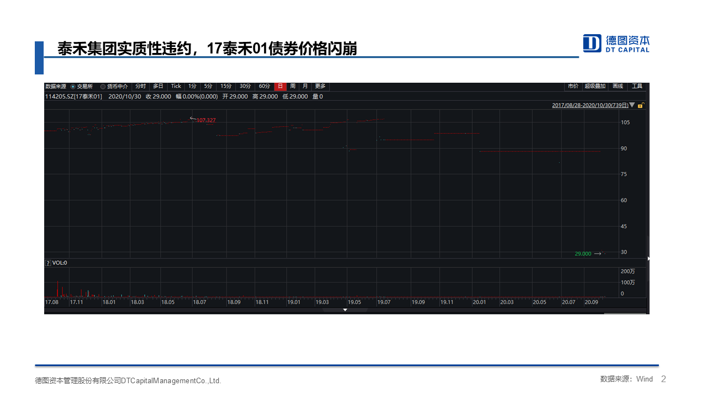
Task: Click the 收 29.000 close value
Action: click(x=158, y=96)
